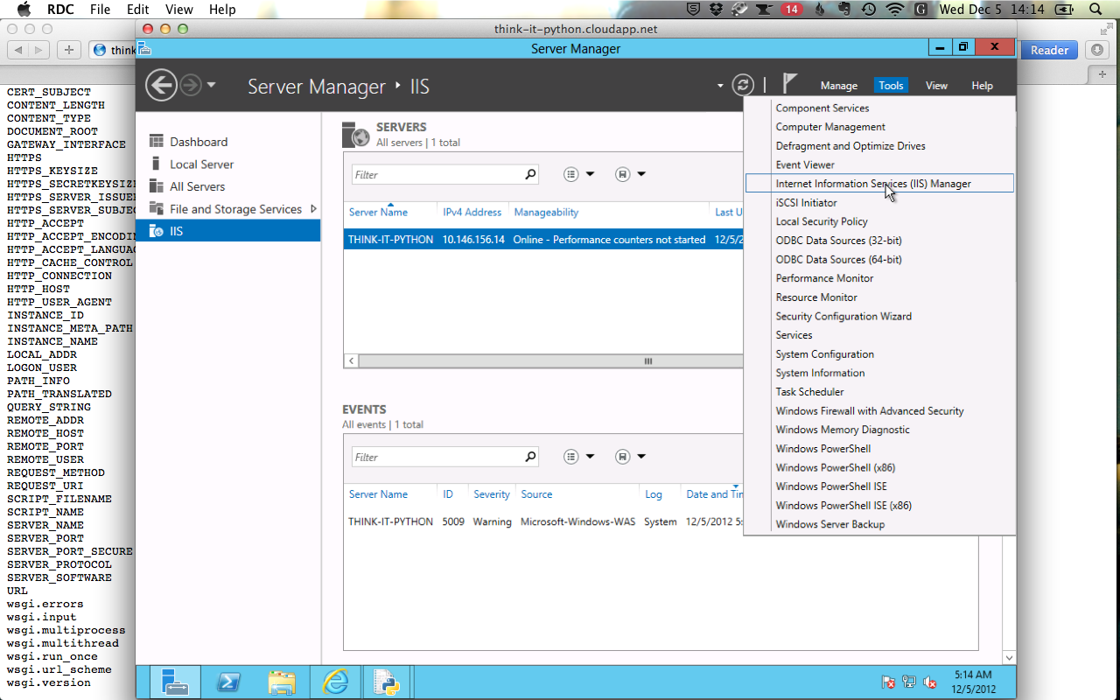This screenshot has height=700, width=1120.
Task: Click the Server Manager back arrow
Action: click(x=161, y=85)
